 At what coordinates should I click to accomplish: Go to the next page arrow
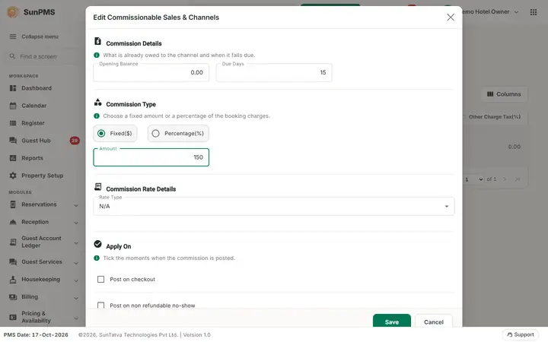point(505,179)
